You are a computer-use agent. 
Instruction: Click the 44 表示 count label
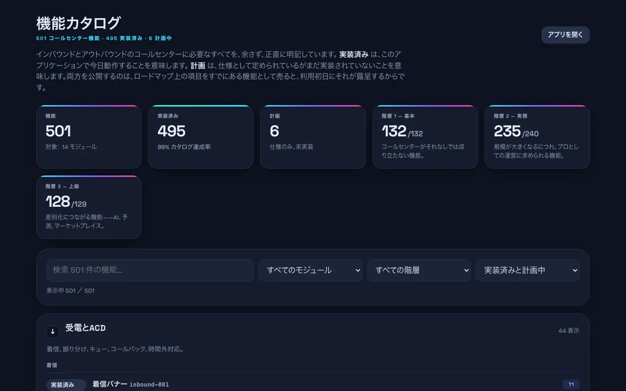click(x=569, y=331)
